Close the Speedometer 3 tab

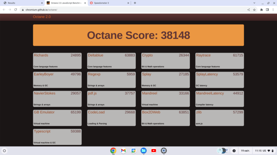click(x=128, y=3)
